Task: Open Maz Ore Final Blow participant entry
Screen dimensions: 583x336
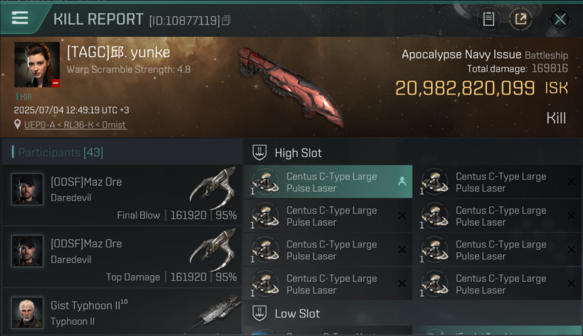Action: 122,195
